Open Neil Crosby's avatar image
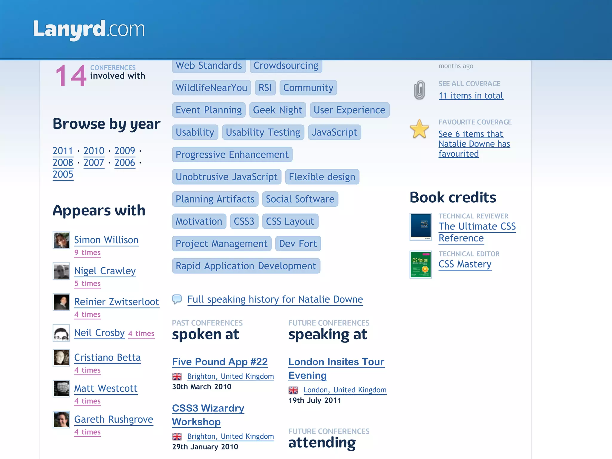This screenshot has height=459, width=612. 61,333
